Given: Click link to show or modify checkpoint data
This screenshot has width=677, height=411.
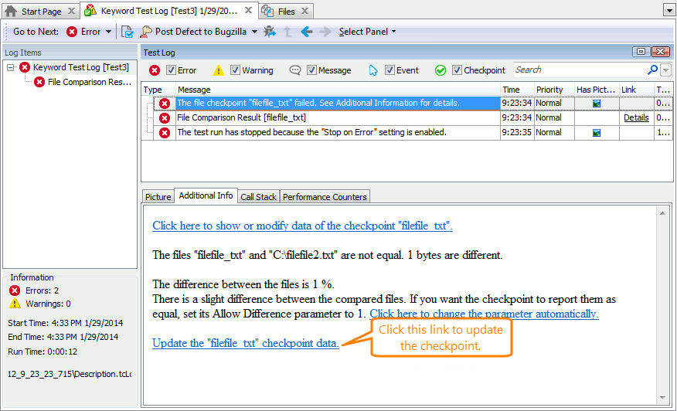Looking at the screenshot, I should [x=302, y=226].
